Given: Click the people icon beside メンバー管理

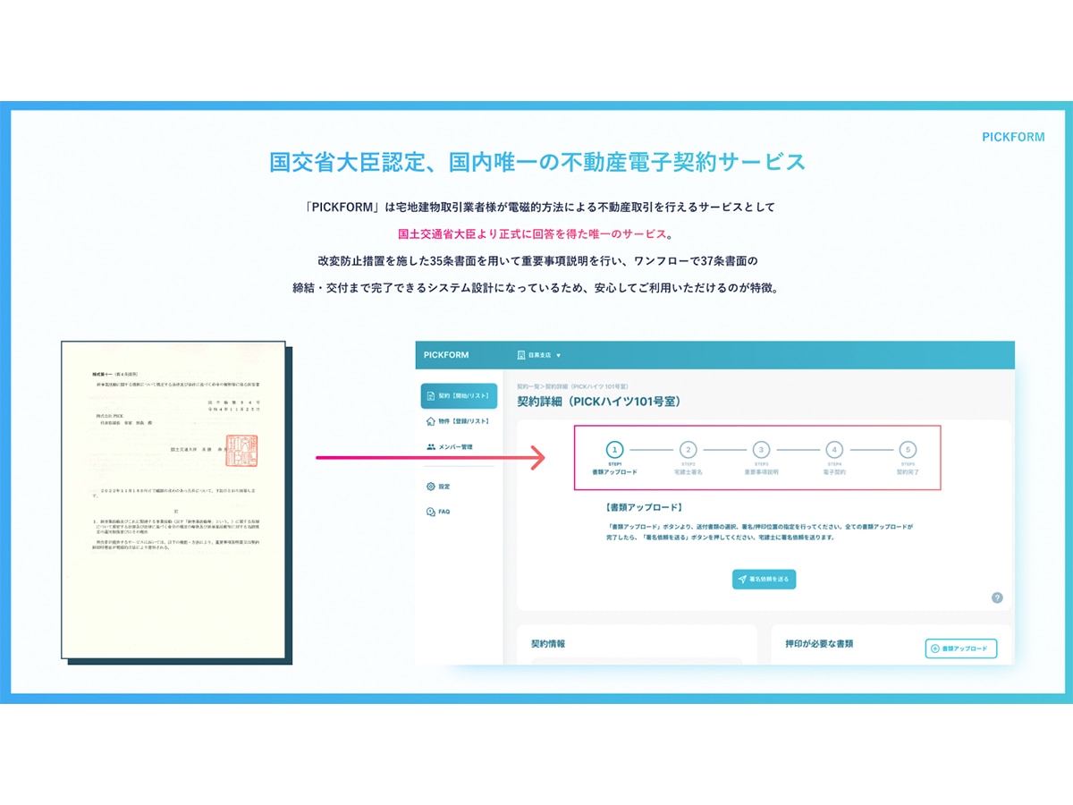Looking at the screenshot, I should pos(431,446).
